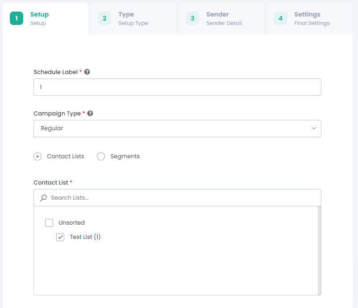This screenshot has height=308, width=358.
Task: Click inside the Schedule Label field
Action: coord(177,87)
